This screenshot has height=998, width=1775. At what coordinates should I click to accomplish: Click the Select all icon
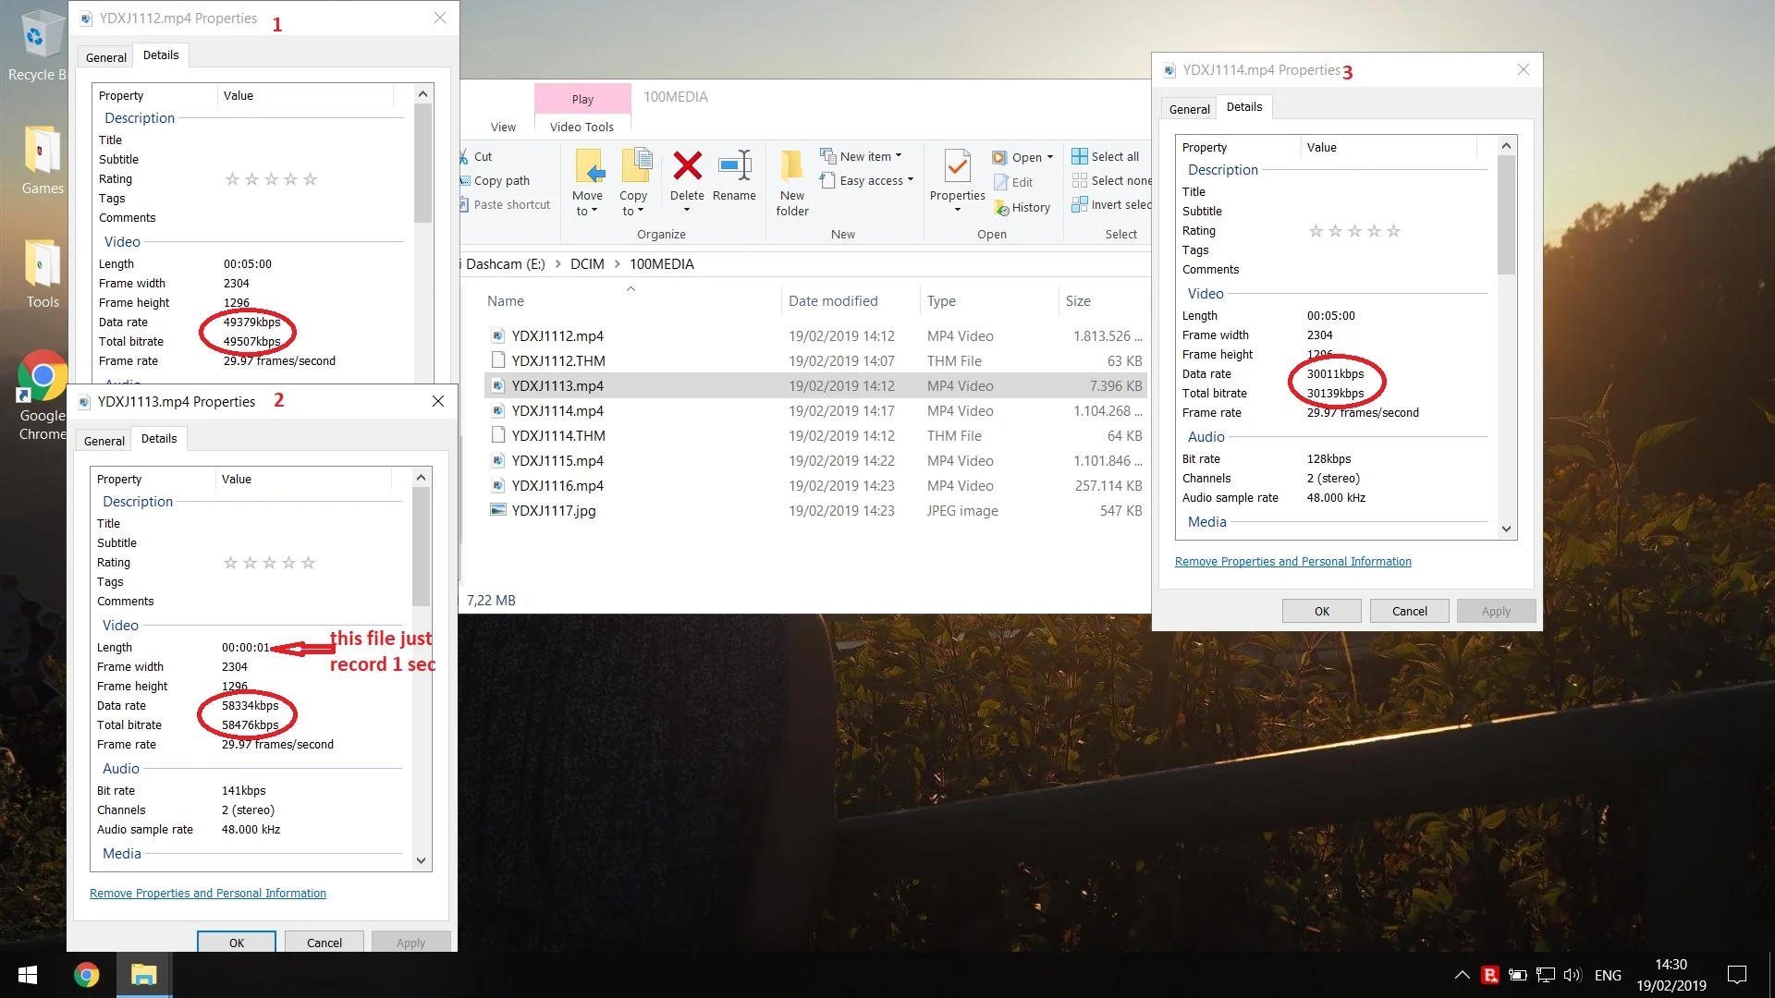(1079, 156)
